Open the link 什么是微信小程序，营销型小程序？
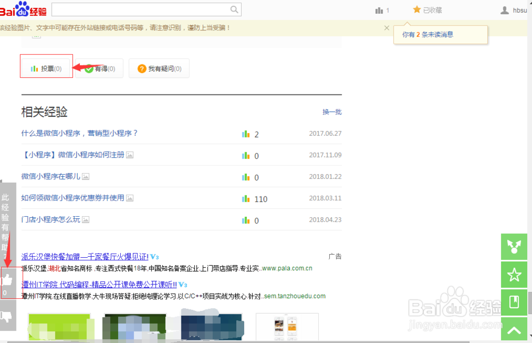The width and height of the screenshot is (532, 343). (x=79, y=134)
